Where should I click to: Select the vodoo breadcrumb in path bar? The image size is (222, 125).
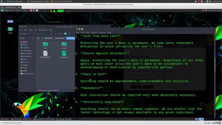(49, 38)
